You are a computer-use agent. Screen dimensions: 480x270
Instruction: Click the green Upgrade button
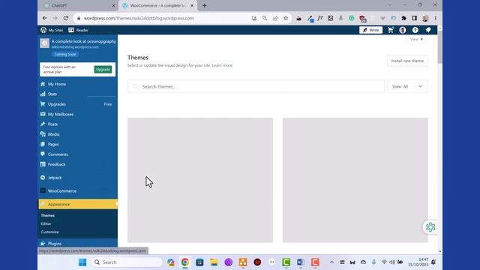(103, 70)
